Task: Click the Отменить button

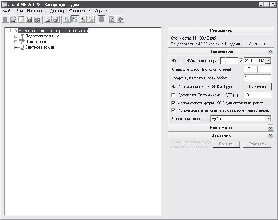Action: 257,144
